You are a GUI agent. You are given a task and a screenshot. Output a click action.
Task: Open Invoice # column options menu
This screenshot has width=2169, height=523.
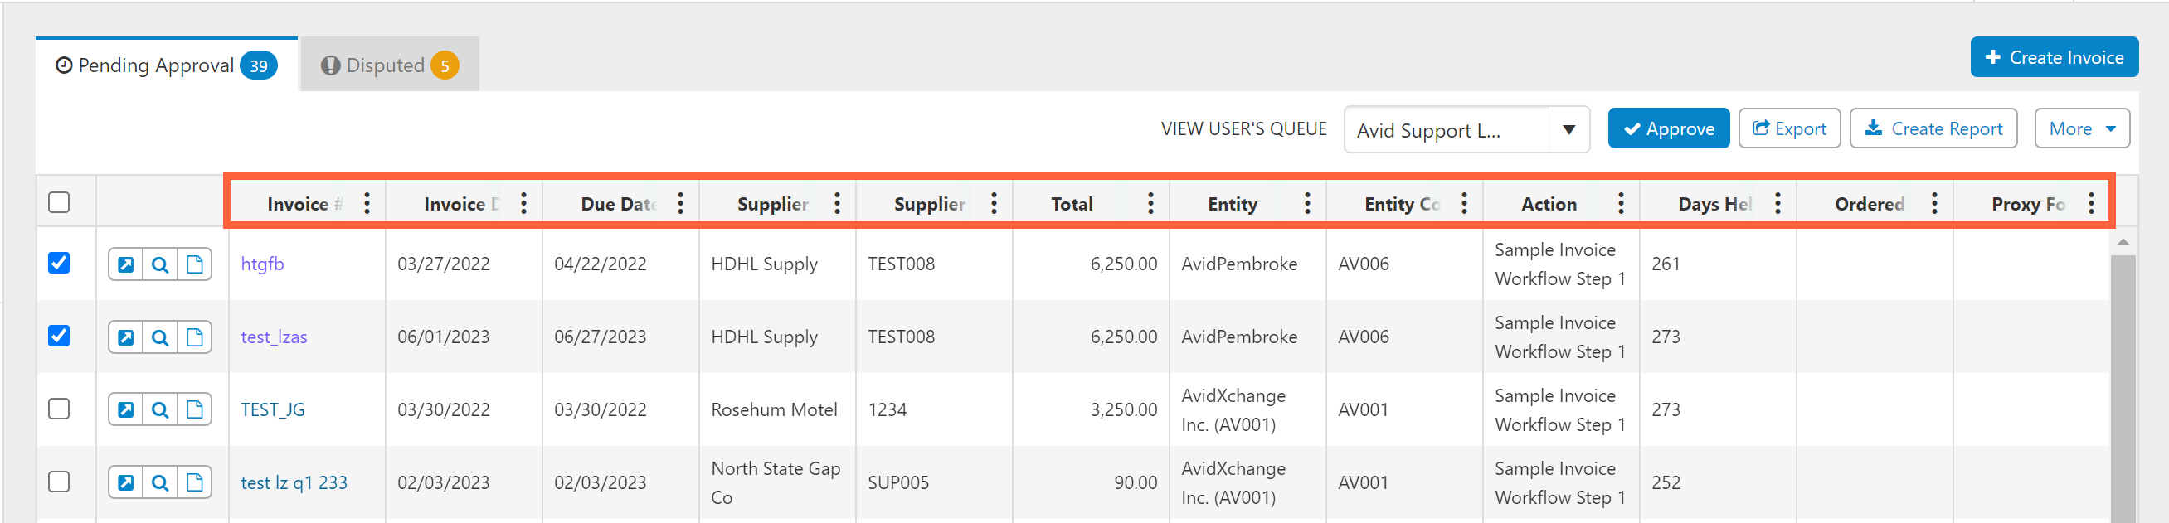[367, 204]
